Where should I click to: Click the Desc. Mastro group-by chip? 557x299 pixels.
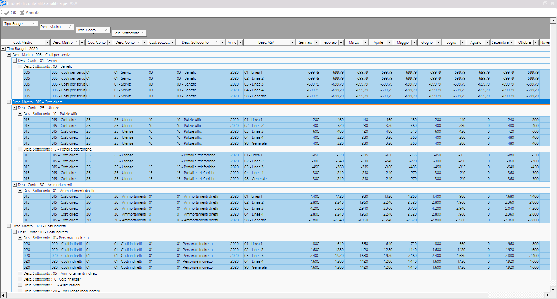57,27
